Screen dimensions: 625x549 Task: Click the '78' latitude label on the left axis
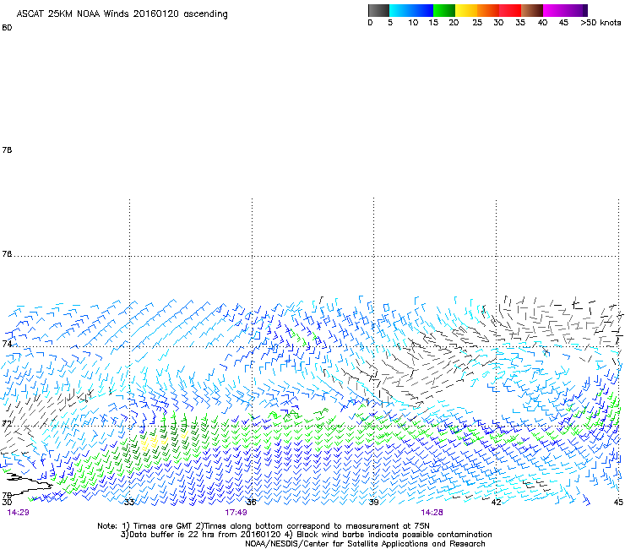[x=7, y=149]
